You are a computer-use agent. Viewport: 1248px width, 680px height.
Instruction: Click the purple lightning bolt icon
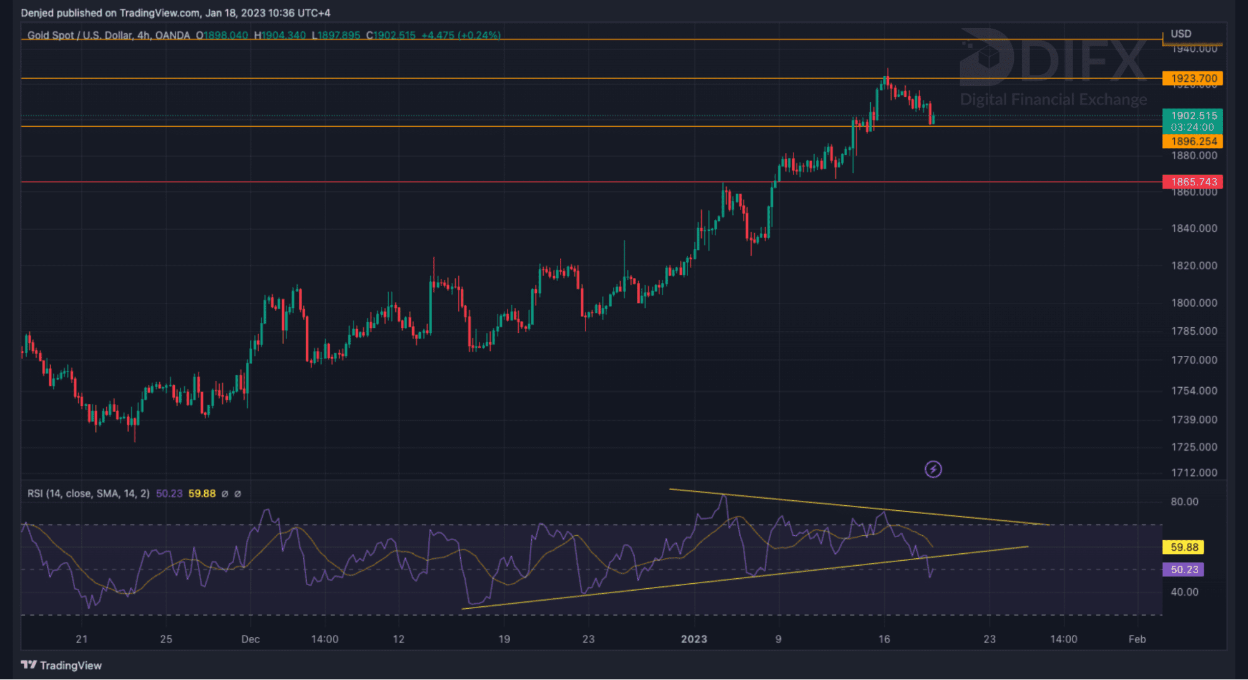coord(933,469)
